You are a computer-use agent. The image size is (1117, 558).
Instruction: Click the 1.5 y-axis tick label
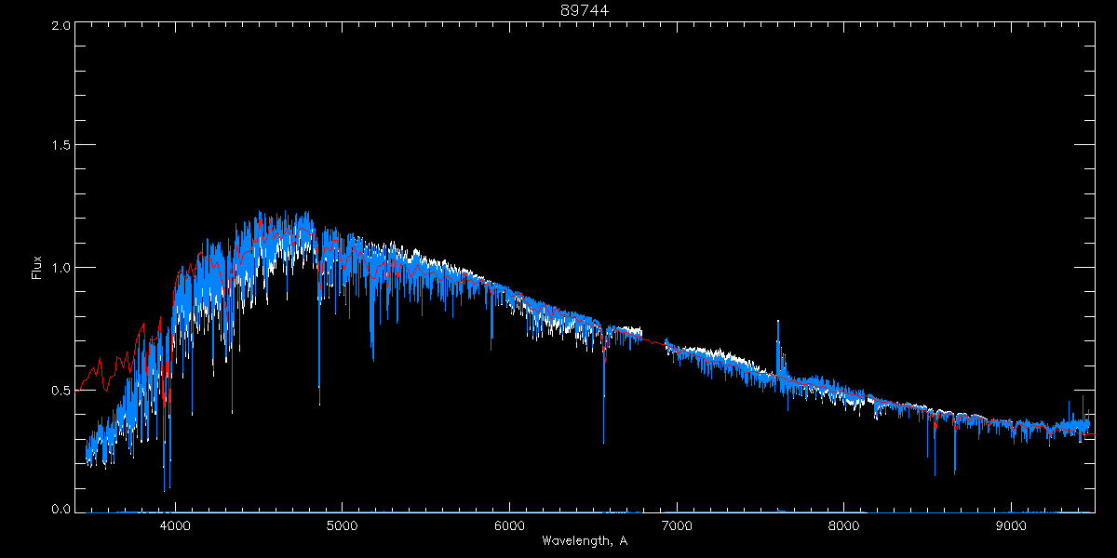pyautogui.click(x=60, y=146)
